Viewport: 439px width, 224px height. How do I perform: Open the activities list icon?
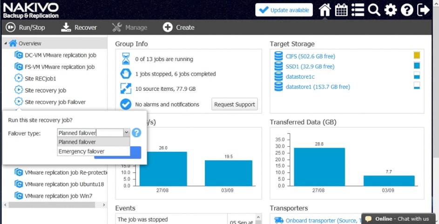coord(358,10)
